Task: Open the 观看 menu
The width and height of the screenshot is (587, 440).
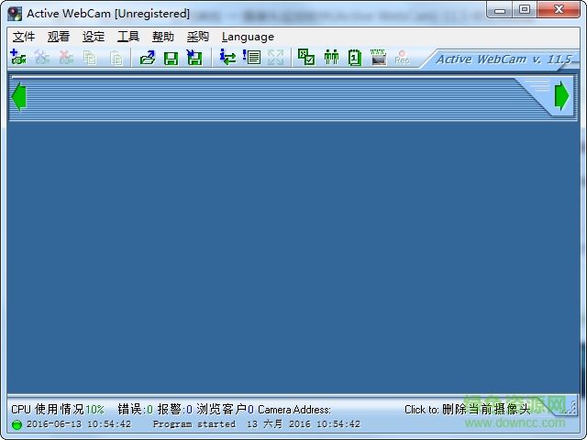Action: click(x=59, y=37)
